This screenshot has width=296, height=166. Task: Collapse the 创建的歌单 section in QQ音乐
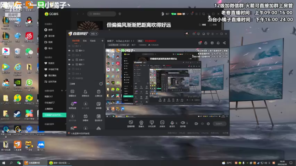pyautogui.click(x=65, y=91)
